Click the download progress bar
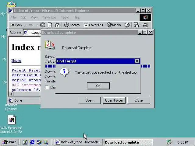This screenshot has height=146, width=195. 97,66
